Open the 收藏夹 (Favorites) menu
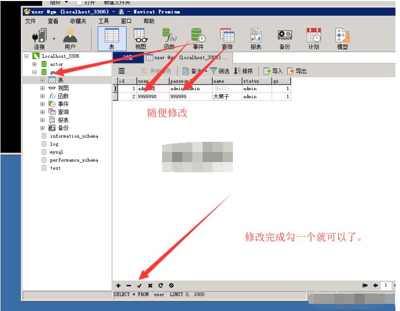Screen dimensions: 400x311 point(78,21)
